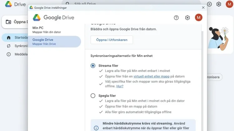Click the sync icon in the left sidebar

point(8,46)
